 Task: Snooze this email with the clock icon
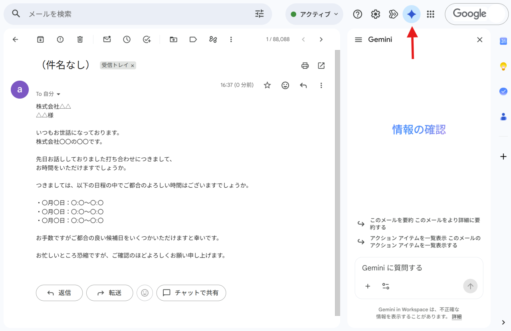[x=127, y=39]
